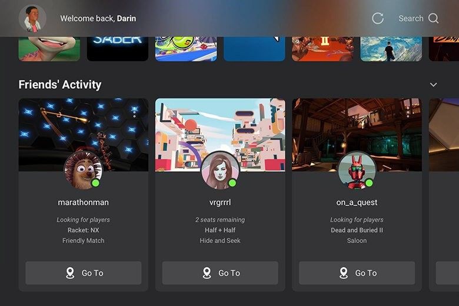459x306 pixels.
Task: Open more options on on_a_quest's card
Action: click(408, 112)
